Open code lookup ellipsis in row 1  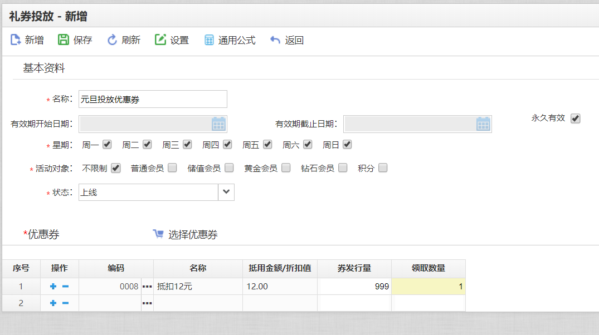point(147,287)
